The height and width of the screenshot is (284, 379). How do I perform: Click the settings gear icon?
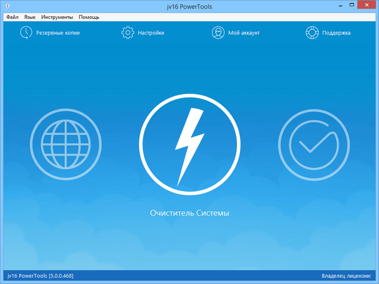128,33
